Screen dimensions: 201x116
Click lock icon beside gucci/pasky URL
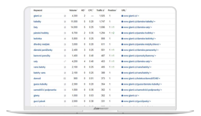coord(122,101)
